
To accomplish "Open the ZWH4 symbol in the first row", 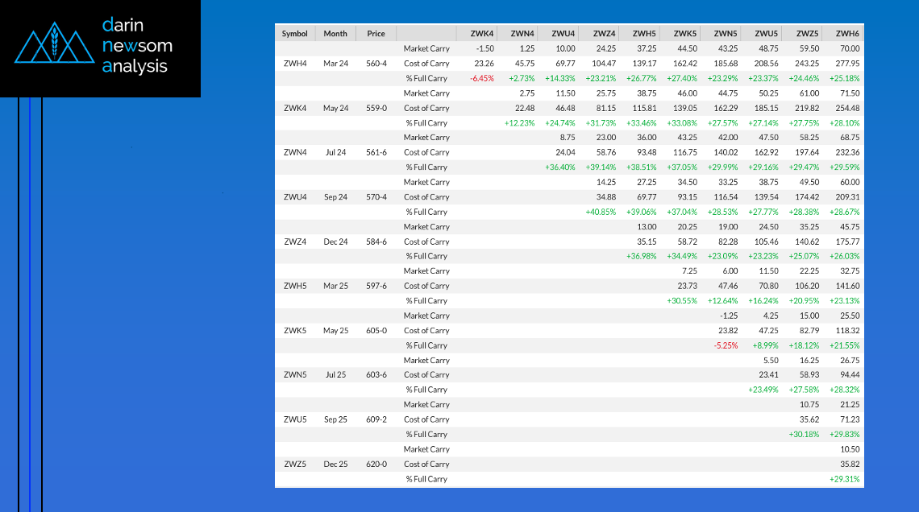I will [295, 64].
